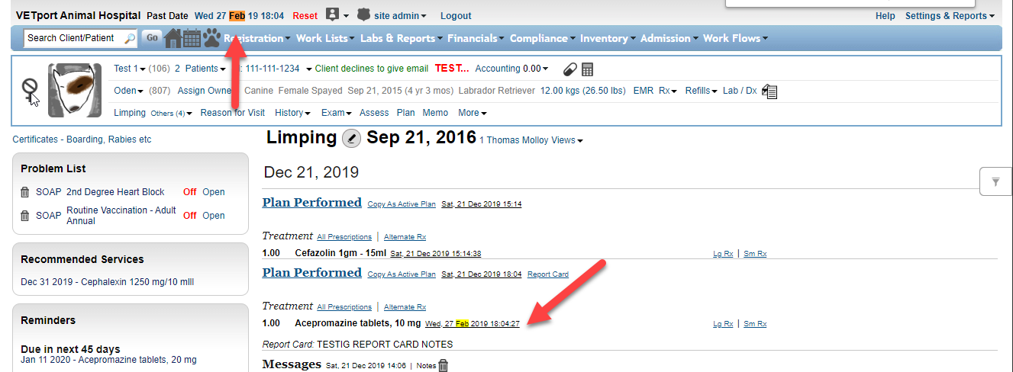Click the spayed female symbol icon
Image resolution: width=1013 pixels, height=372 pixels.
pos(29,90)
